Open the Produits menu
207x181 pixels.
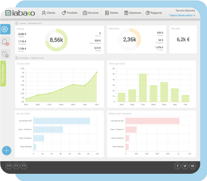click(70, 13)
